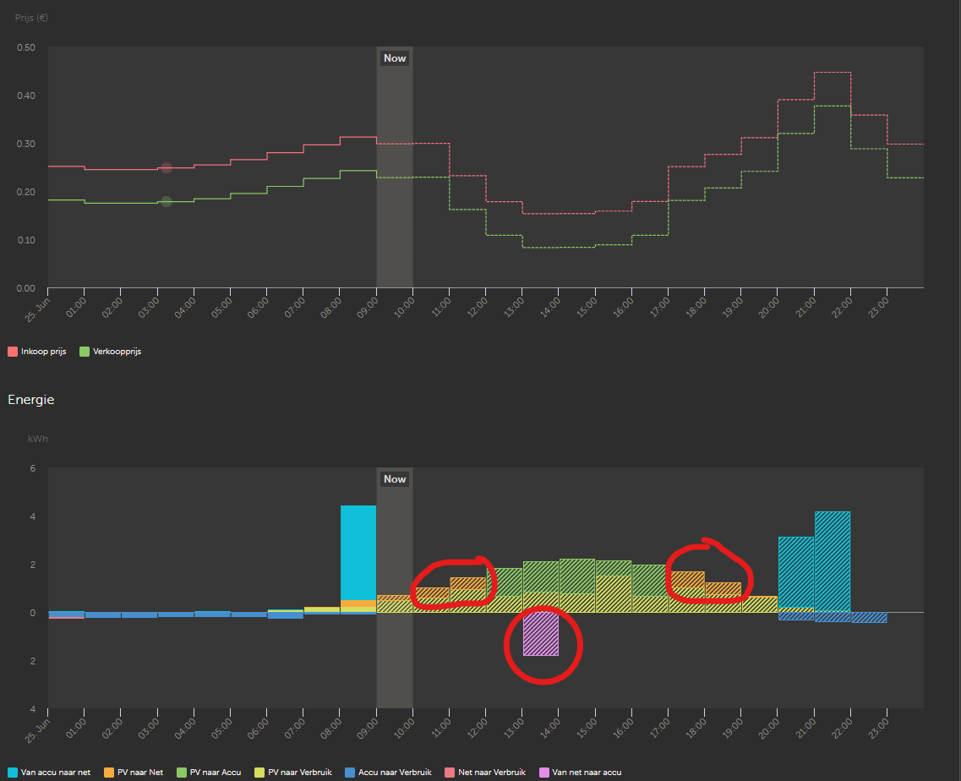Select the green data point on sell price line
Screen dimensions: 961x781
click(x=167, y=201)
